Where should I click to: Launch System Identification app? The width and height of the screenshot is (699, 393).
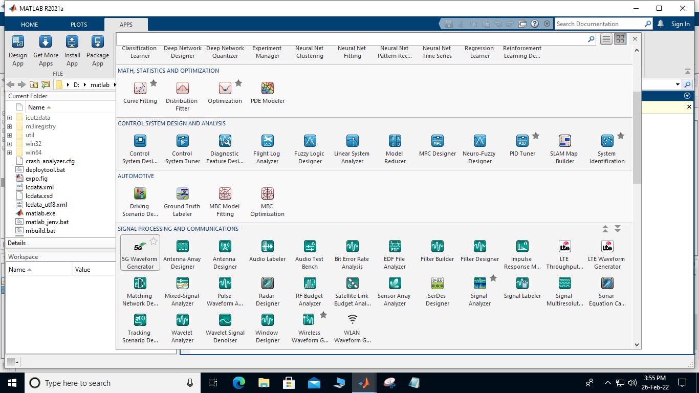click(607, 148)
